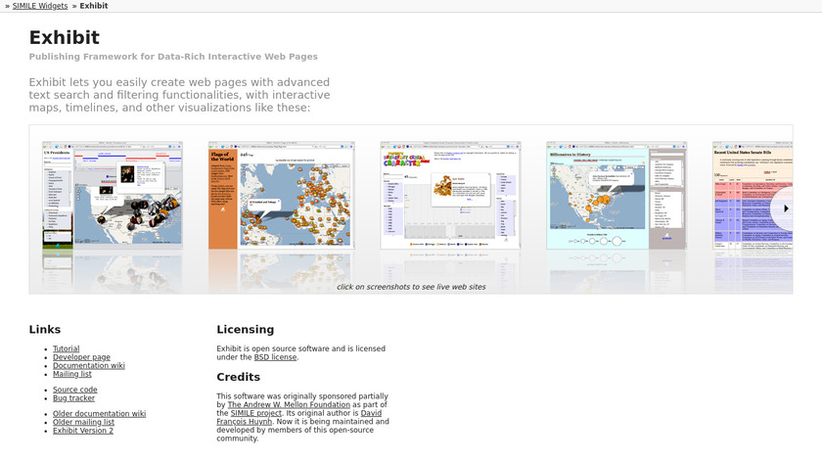Click the 'Links' section heading
822x462 pixels.
45,329
